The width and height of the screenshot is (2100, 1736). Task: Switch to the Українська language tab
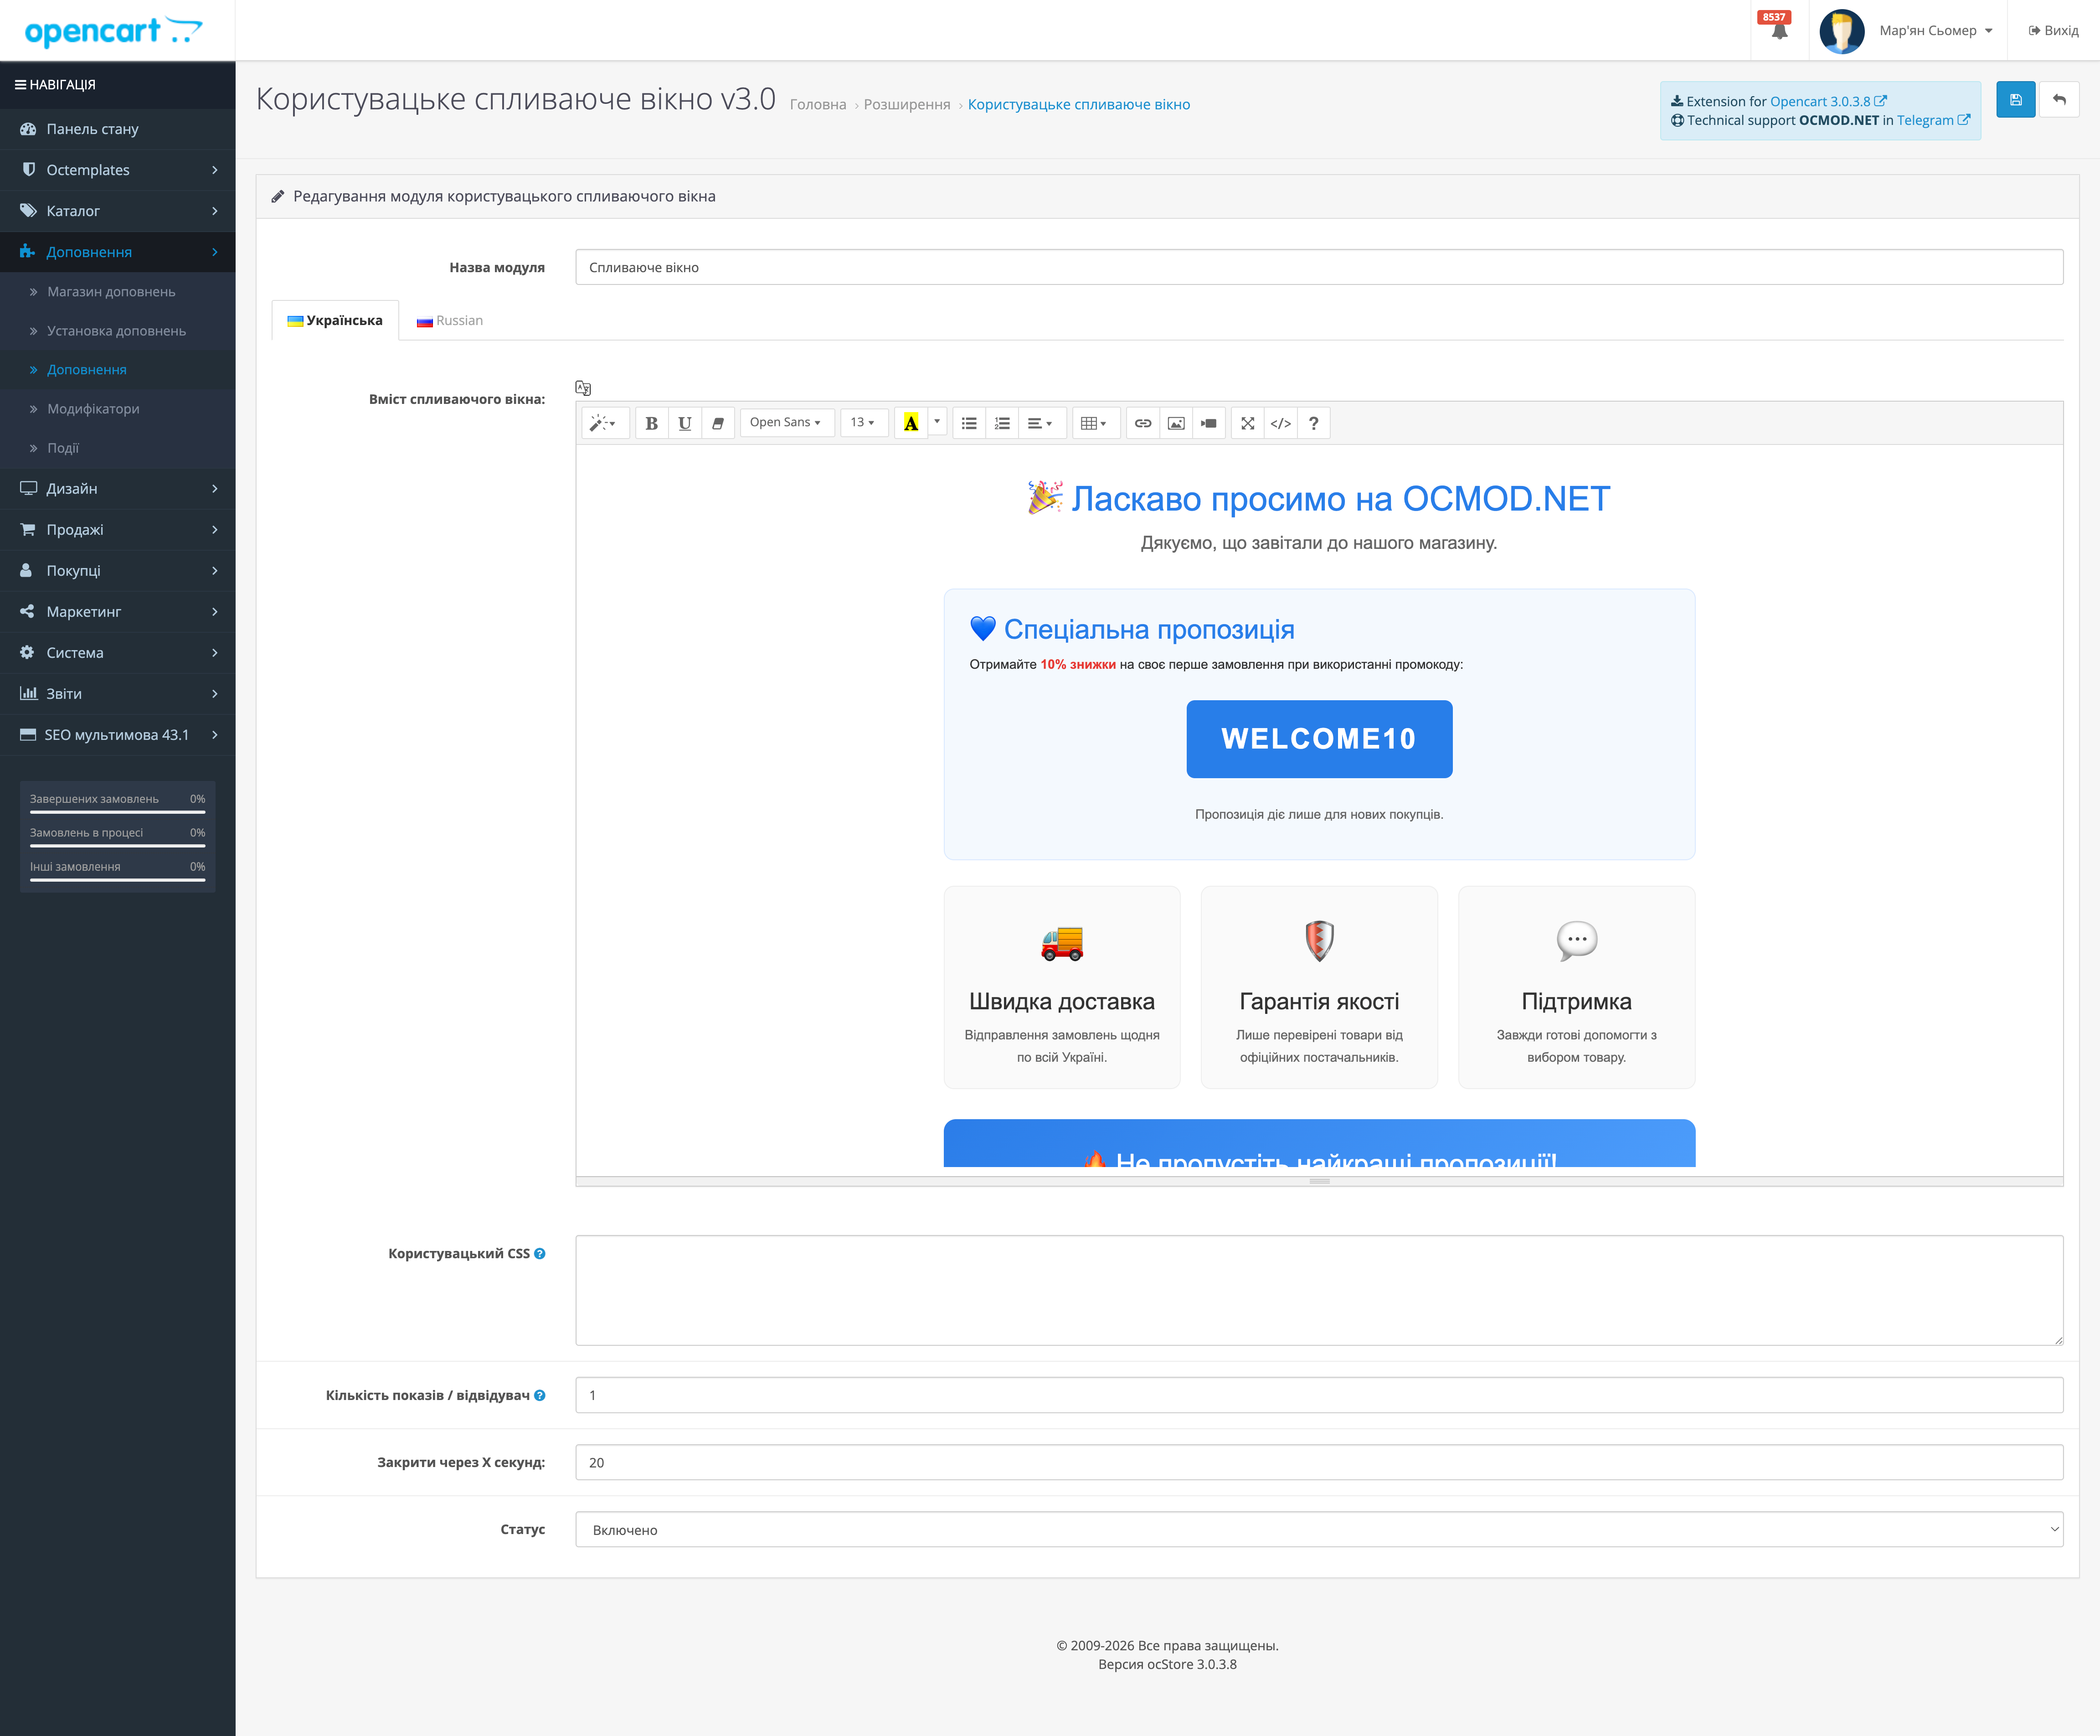pos(335,320)
